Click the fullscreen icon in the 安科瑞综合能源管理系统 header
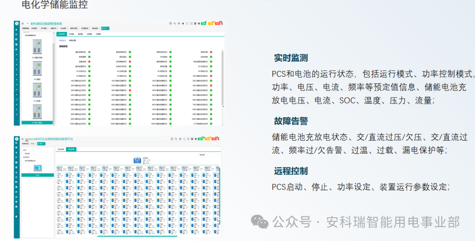The image size is (475, 241). click(191, 23)
